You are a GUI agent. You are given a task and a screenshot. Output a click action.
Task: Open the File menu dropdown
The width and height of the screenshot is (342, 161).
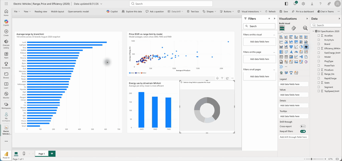tap(17, 11)
